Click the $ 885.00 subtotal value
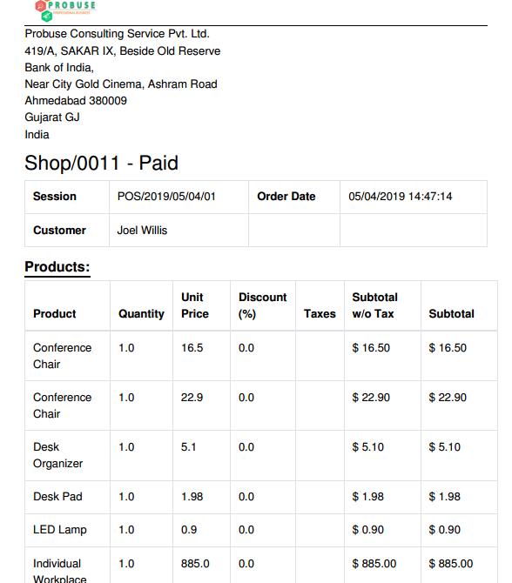This screenshot has height=583, width=512. (x=450, y=564)
